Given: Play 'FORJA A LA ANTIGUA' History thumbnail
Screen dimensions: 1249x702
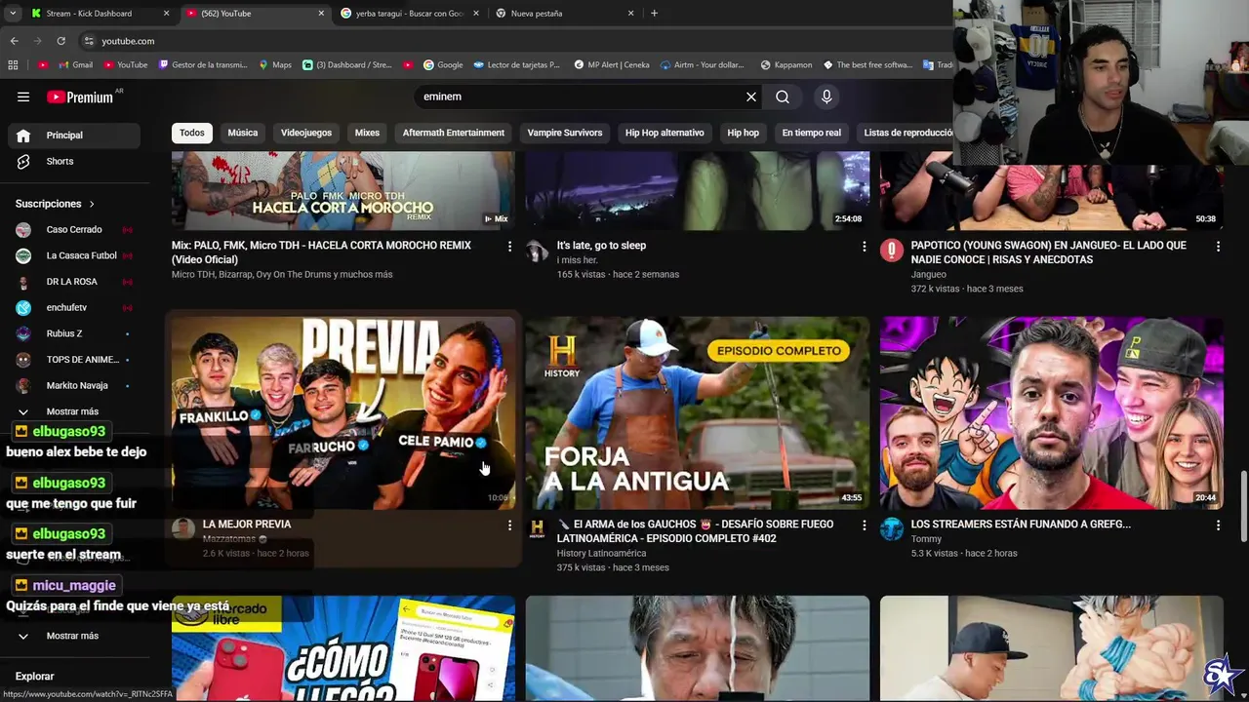Looking at the screenshot, I should [x=698, y=411].
